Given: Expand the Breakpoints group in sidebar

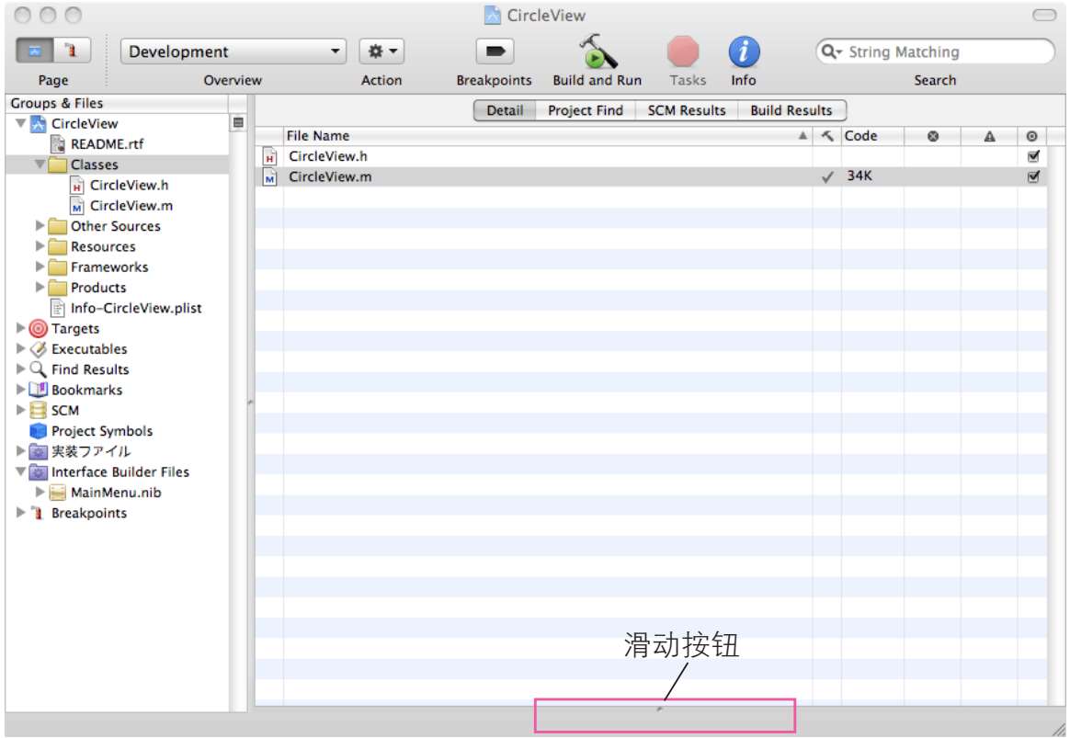Looking at the screenshot, I should [x=20, y=512].
